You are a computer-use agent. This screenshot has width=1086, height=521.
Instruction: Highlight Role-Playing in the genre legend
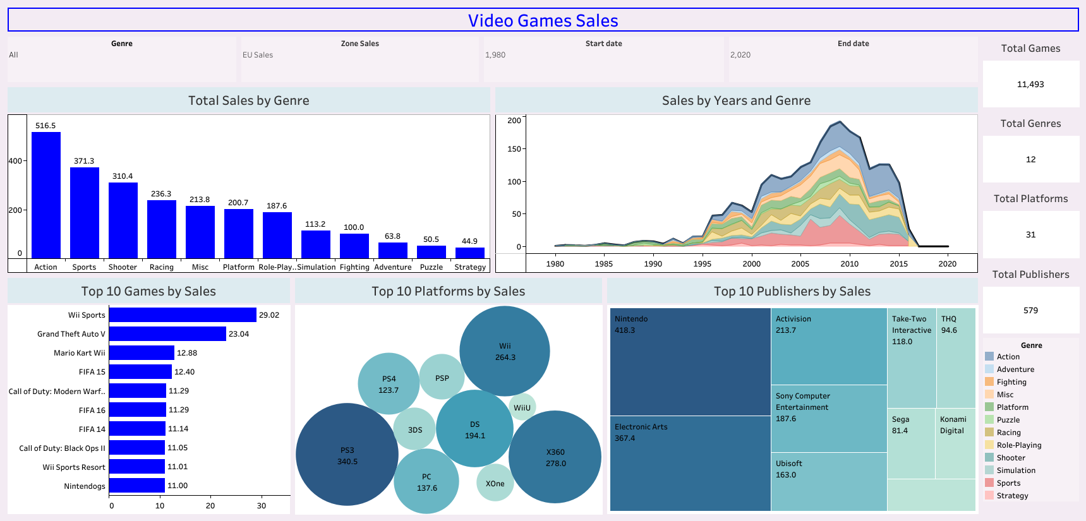[1018, 445]
